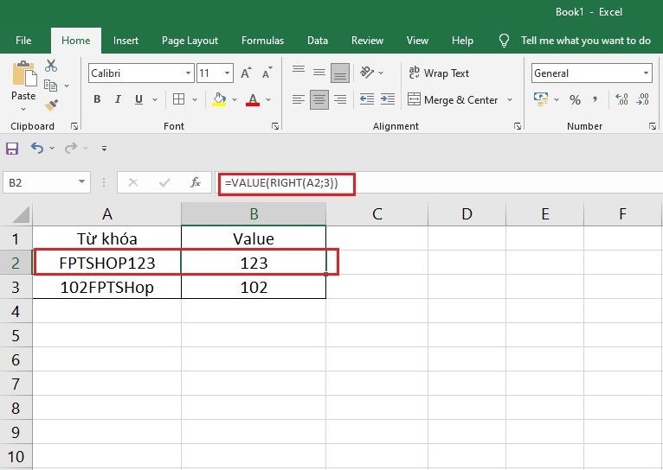
Task: Switch to the Insert tab
Action: pyautogui.click(x=126, y=41)
